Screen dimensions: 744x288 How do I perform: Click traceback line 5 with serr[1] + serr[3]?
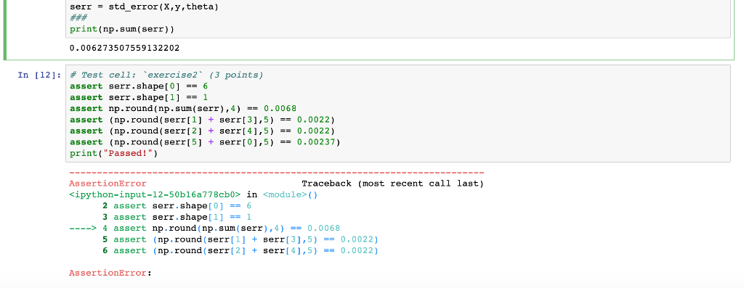240,239
